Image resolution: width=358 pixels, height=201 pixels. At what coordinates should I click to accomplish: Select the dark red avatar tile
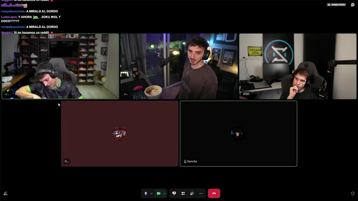(x=120, y=134)
